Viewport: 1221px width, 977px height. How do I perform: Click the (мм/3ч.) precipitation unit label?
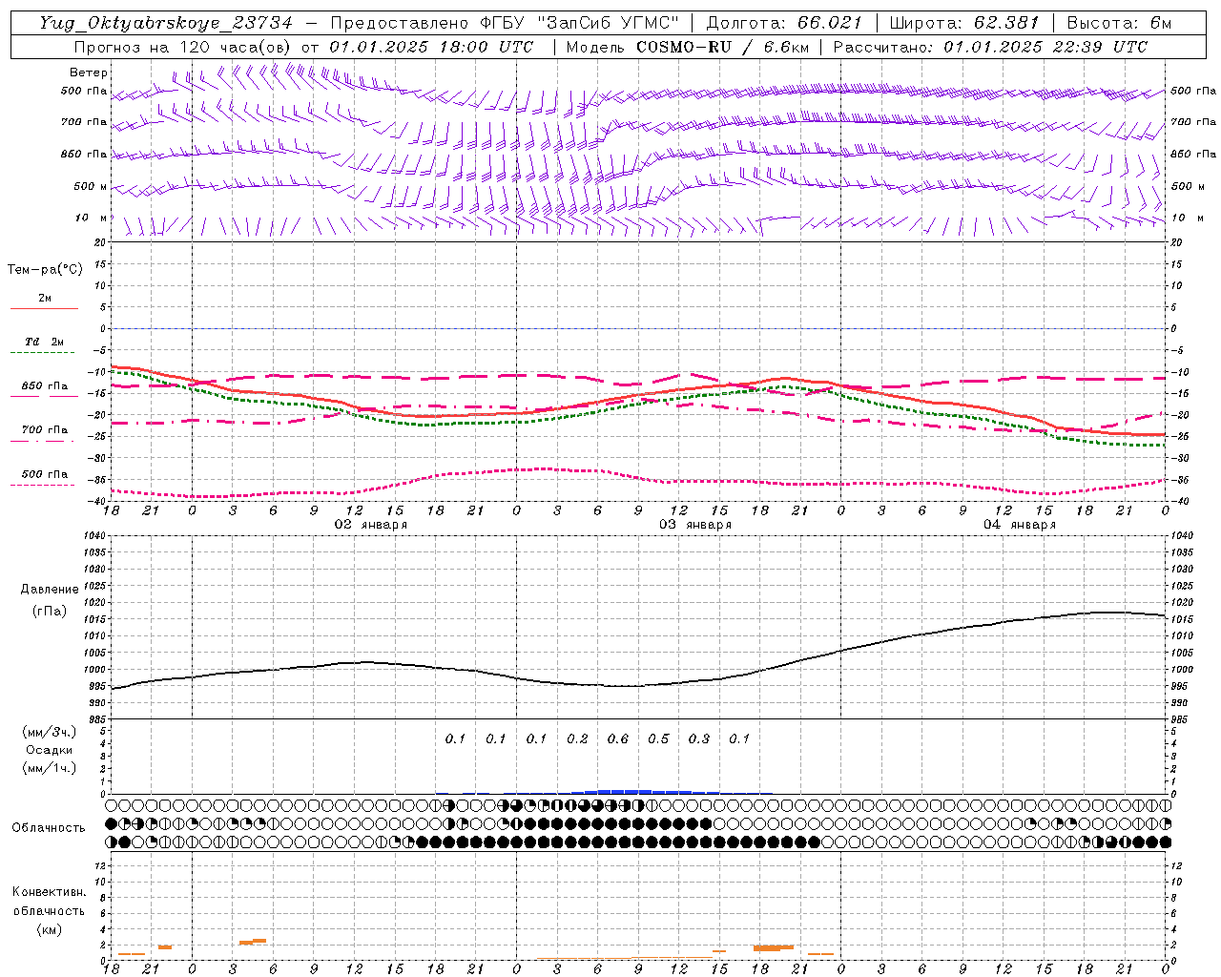point(49,732)
